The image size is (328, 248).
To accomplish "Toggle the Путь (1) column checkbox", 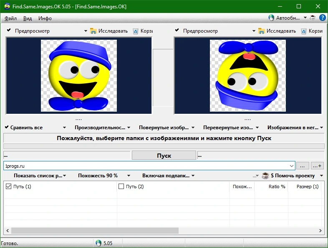I will click(8, 187).
